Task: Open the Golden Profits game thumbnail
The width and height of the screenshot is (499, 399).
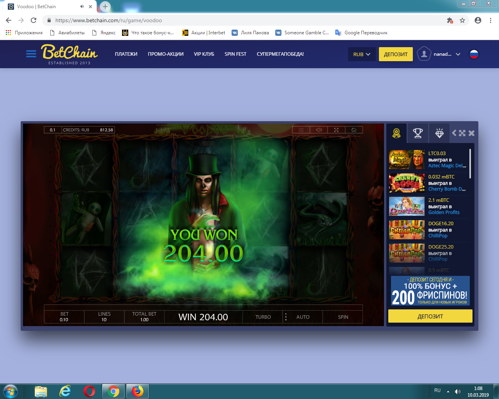Action: coord(407,207)
